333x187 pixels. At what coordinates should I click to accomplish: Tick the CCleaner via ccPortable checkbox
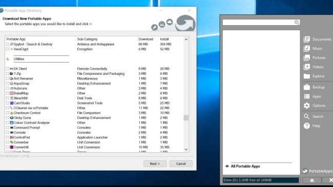[x=8, y=108]
